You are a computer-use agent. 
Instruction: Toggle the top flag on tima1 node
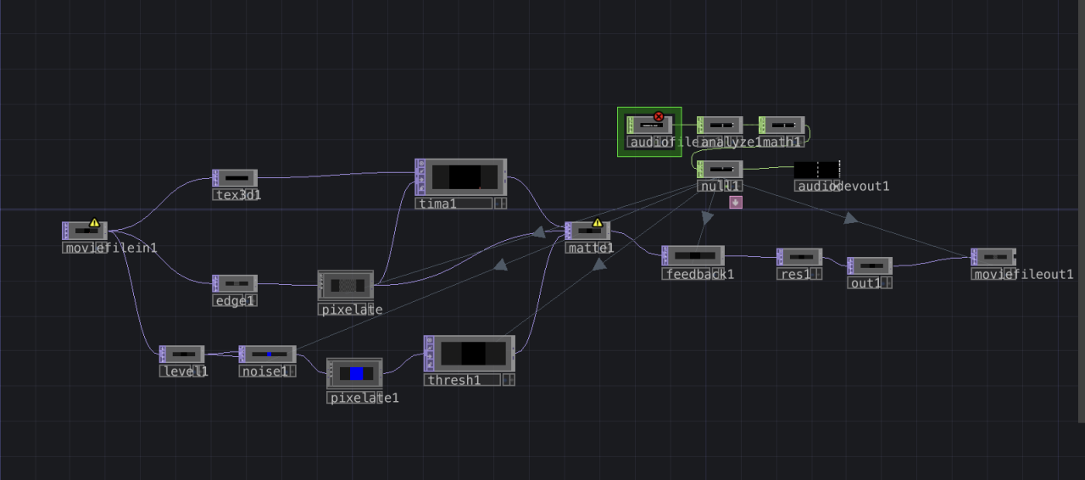coord(420,164)
